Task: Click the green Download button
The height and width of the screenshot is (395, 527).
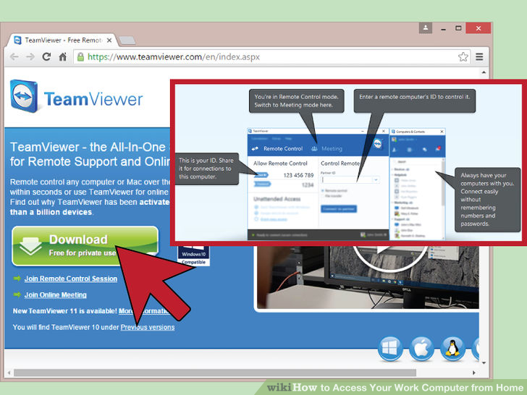Action: click(85, 246)
